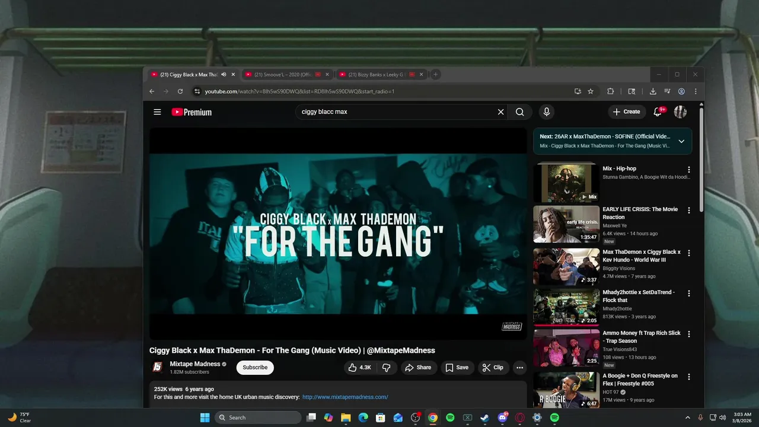Close the Smoove'L – 2020 tab
Screen dimensions: 759x427
(327, 75)
